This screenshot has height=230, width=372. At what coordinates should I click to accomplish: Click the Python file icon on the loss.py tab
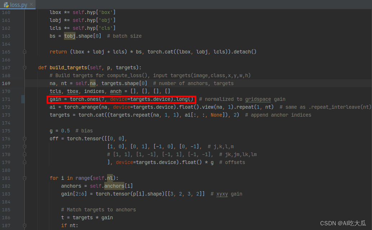[x=6, y=5]
